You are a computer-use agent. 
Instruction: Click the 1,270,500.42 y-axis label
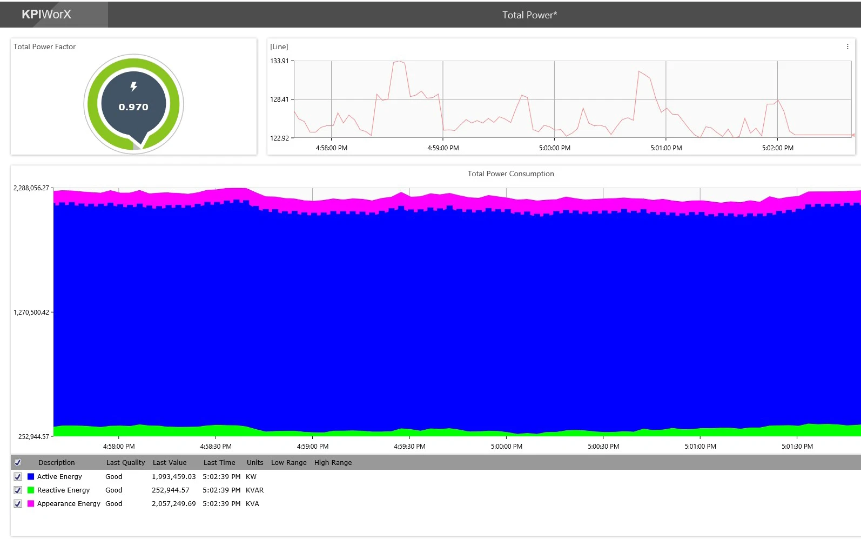[x=31, y=312]
